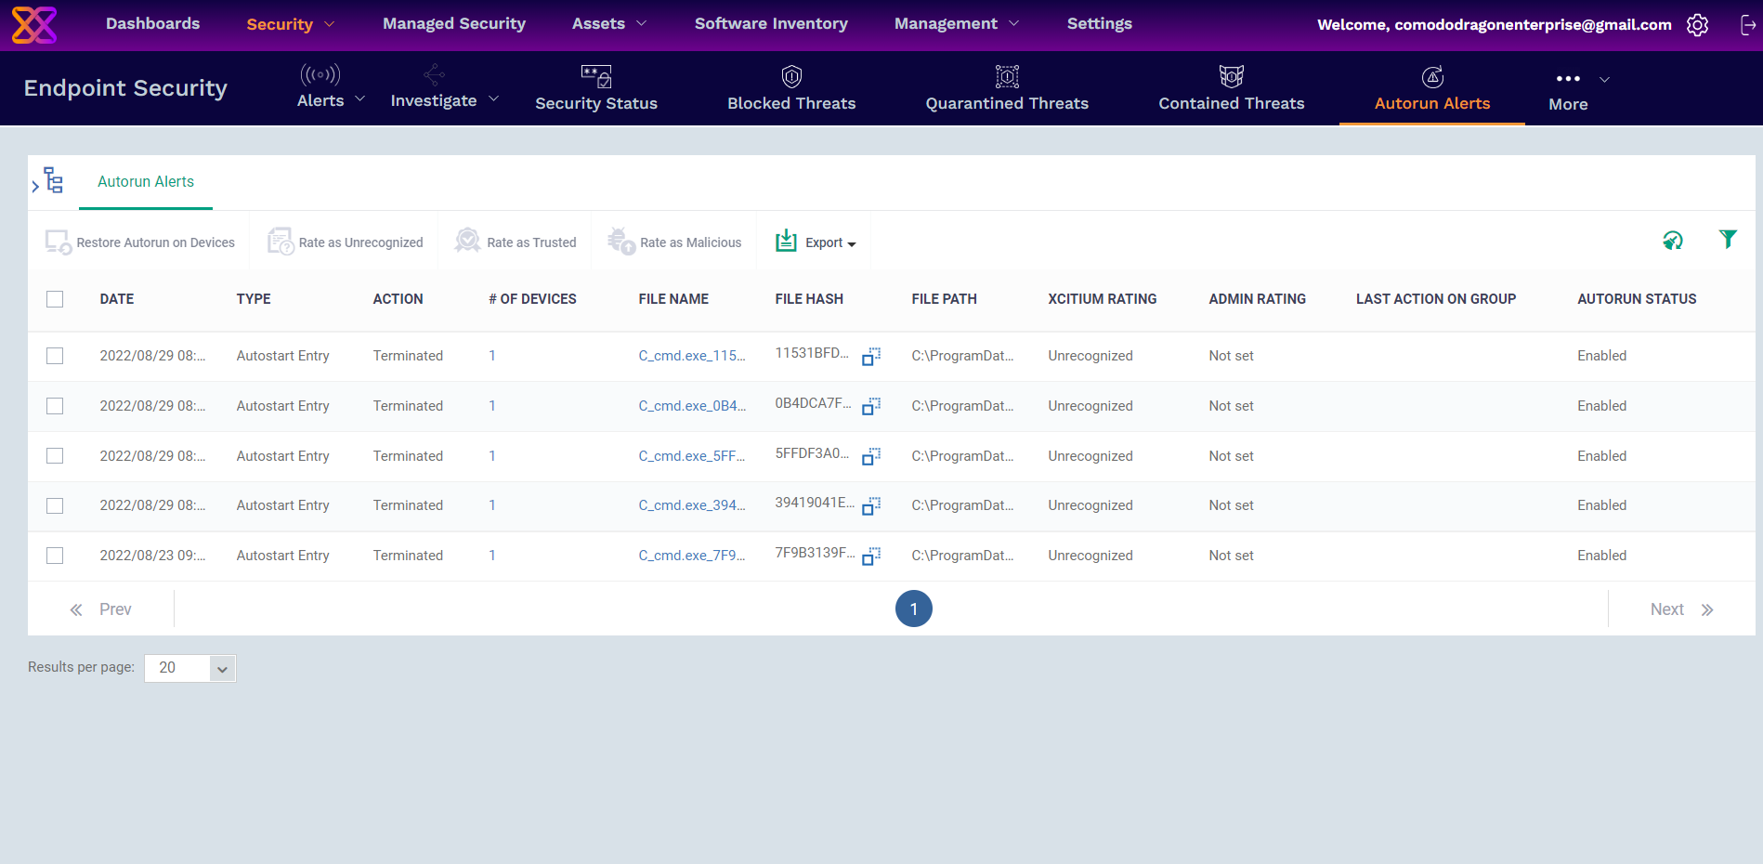Image resolution: width=1763 pixels, height=864 pixels.
Task: Open the device group tree sidebar icon
Action: tap(52, 180)
